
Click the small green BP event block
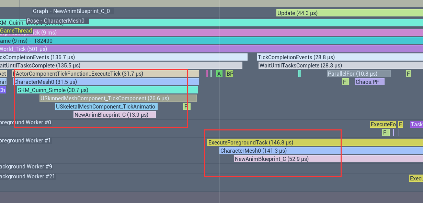point(229,74)
